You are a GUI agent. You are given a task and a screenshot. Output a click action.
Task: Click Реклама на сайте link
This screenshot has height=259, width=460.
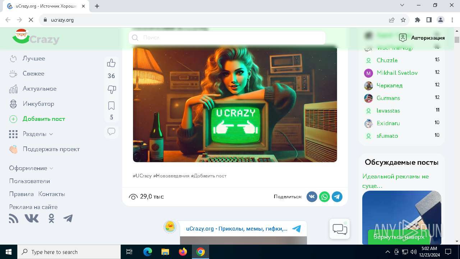(x=33, y=207)
